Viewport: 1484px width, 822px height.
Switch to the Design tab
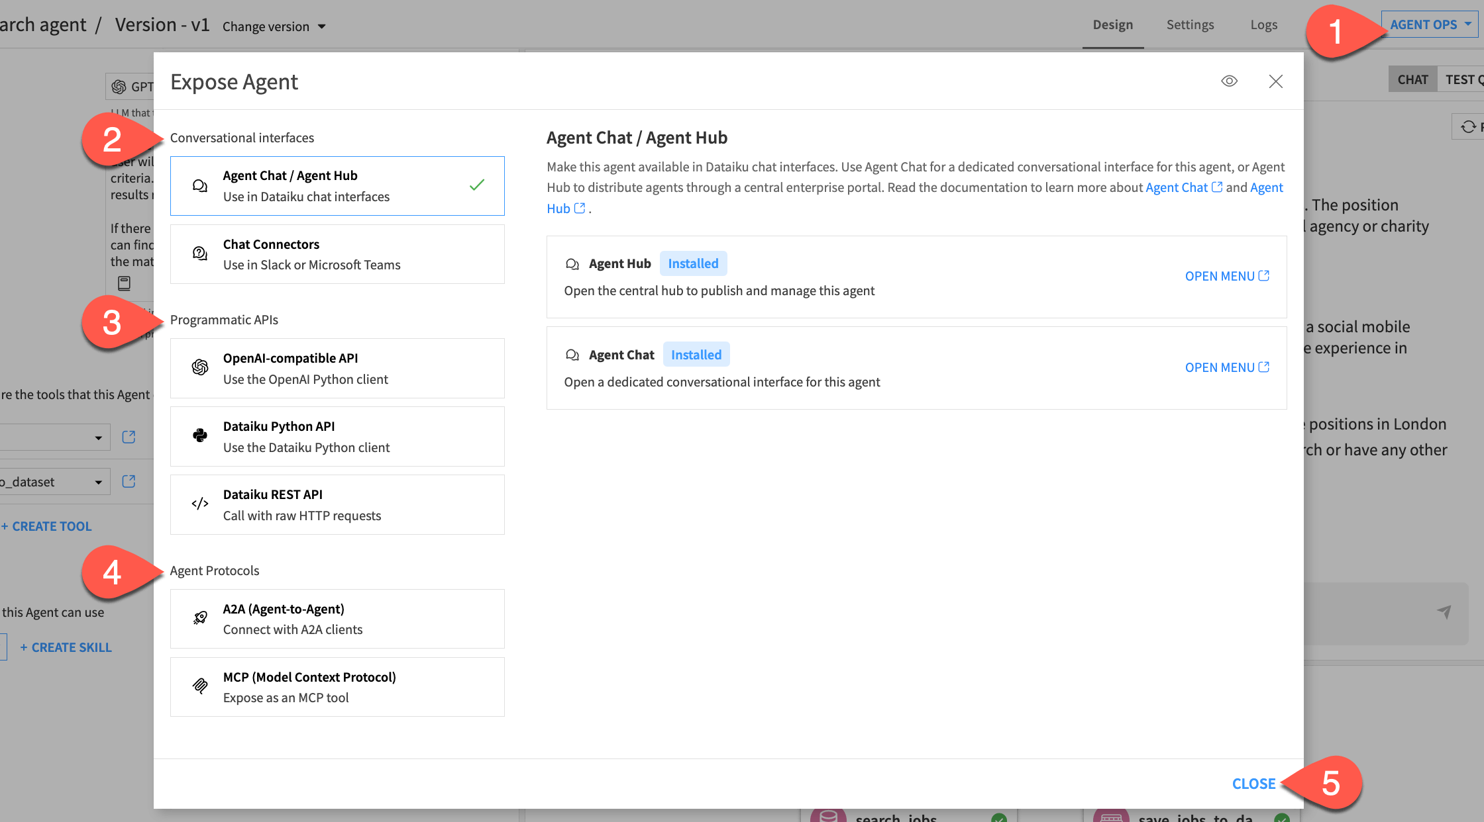1112,25
